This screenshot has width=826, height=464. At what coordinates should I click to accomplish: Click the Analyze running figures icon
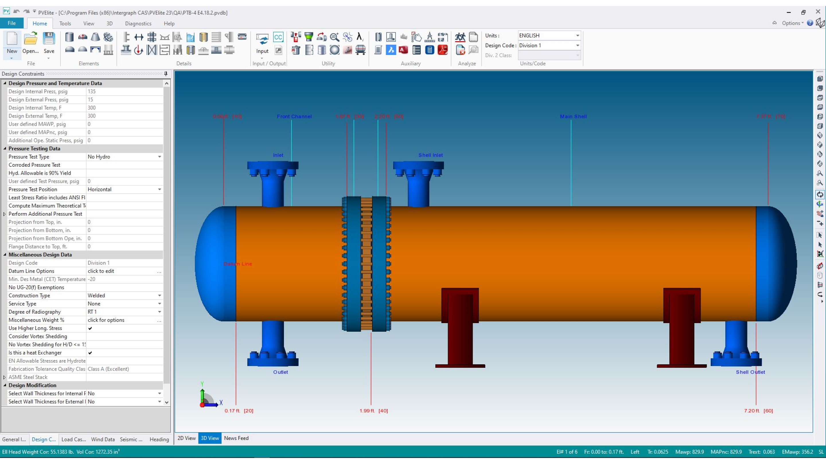pos(460,37)
